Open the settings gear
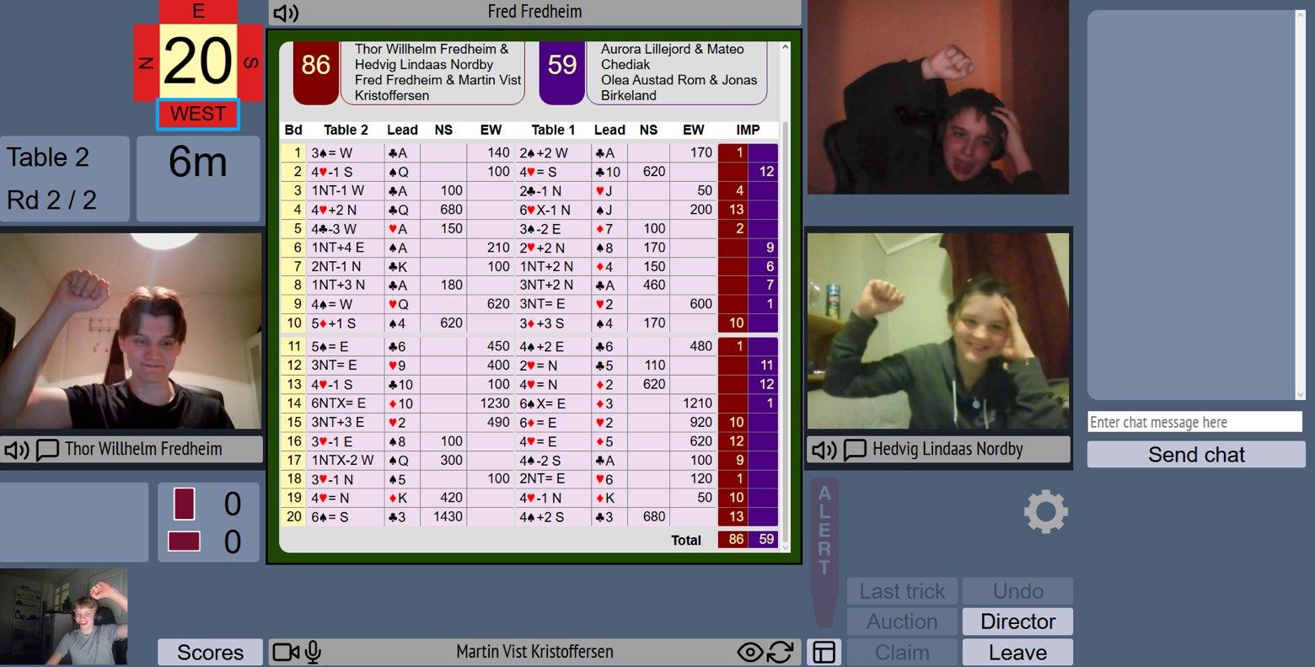Screen dimensions: 1315x667 pos(1045,512)
